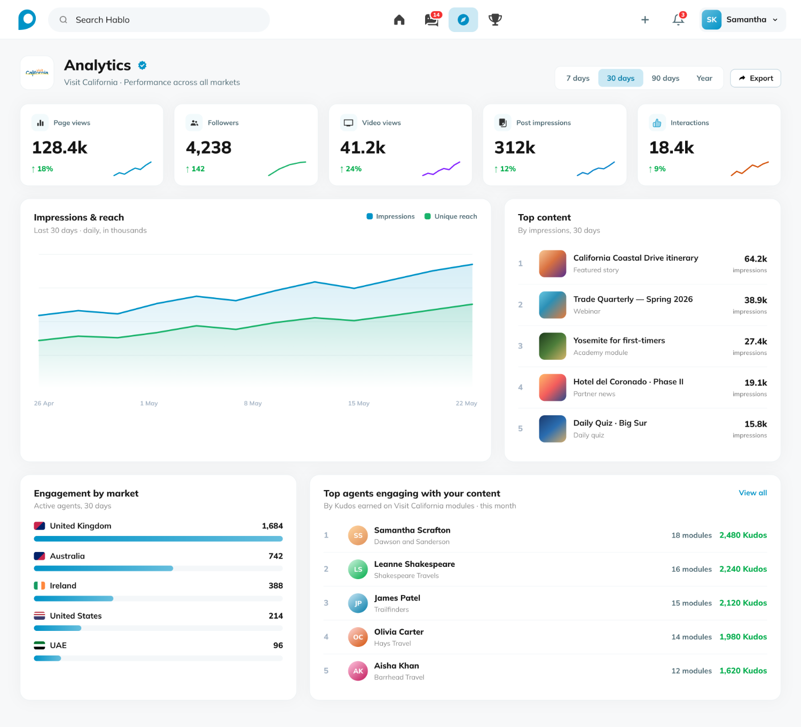Click the Daily Quiz Big Sur thumbnail
This screenshot has height=727, width=801.
552,429
